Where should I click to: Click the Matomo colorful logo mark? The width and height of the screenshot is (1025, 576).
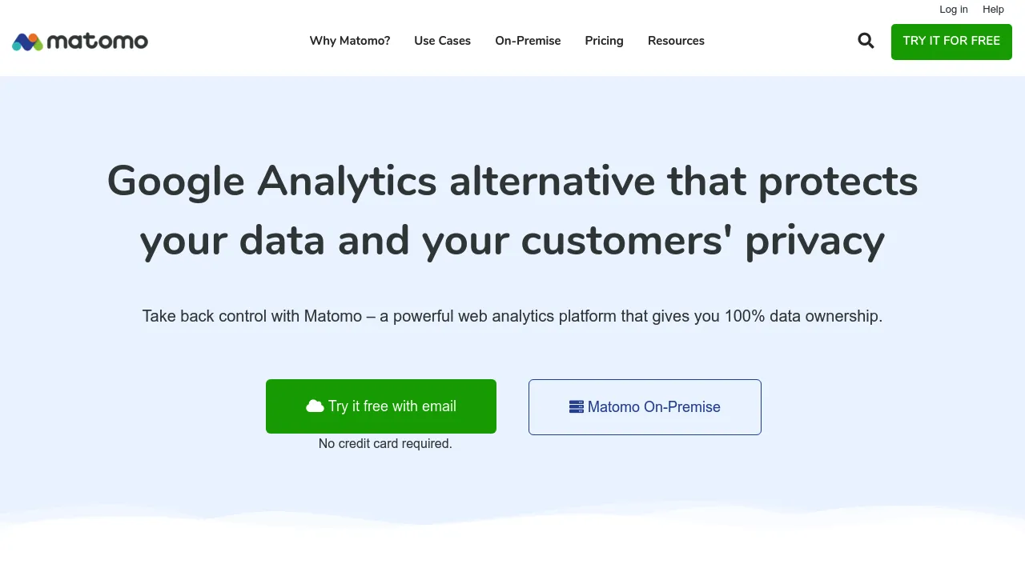coord(27,42)
